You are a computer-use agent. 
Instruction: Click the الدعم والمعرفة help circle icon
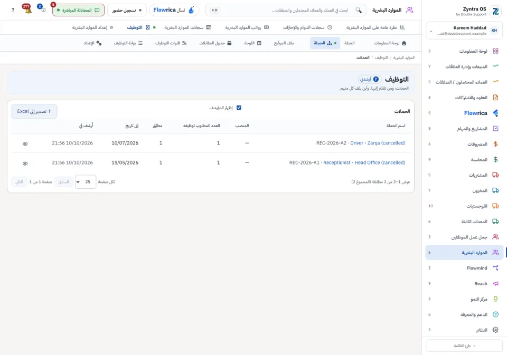pyautogui.click(x=495, y=314)
